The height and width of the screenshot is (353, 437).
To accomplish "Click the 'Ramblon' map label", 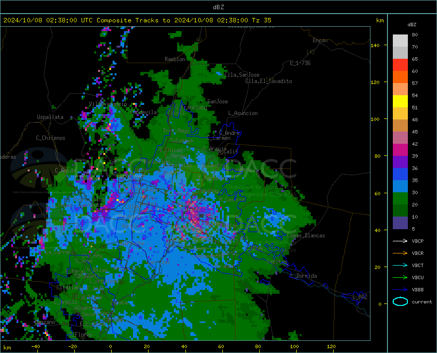I will click(175, 59).
